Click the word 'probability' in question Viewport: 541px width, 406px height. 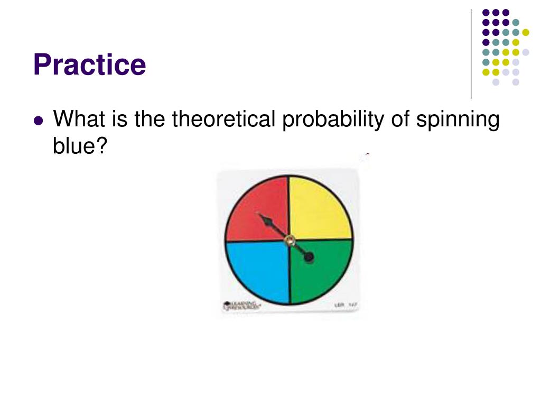pyautogui.click(x=333, y=120)
